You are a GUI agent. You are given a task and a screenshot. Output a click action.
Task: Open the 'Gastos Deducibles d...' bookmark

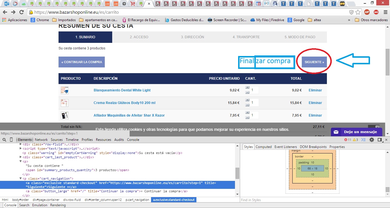pyautogui.click(x=184, y=20)
